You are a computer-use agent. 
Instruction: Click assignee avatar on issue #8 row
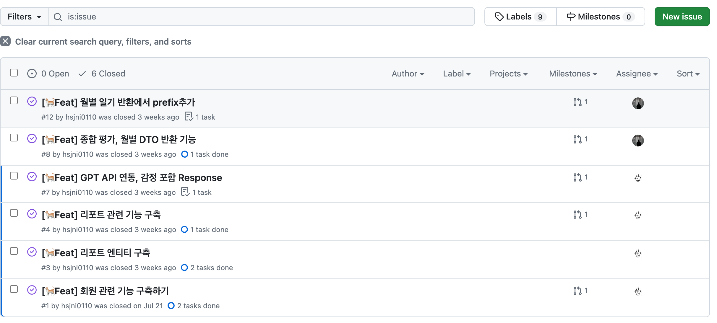tap(638, 141)
